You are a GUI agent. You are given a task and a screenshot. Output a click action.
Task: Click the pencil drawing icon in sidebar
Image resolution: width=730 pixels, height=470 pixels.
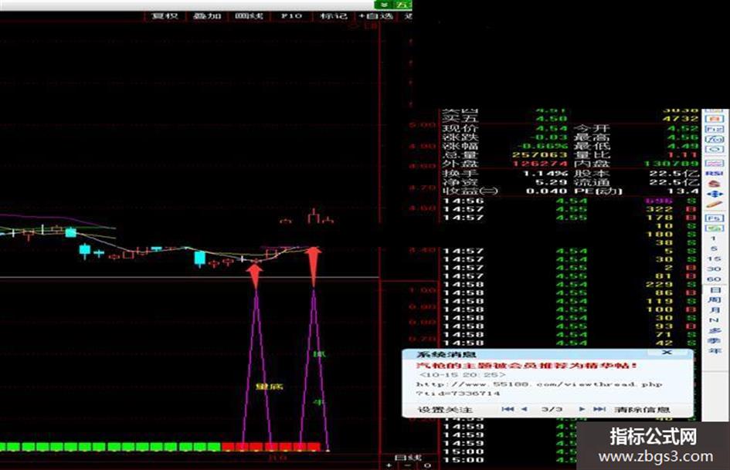[715, 205]
